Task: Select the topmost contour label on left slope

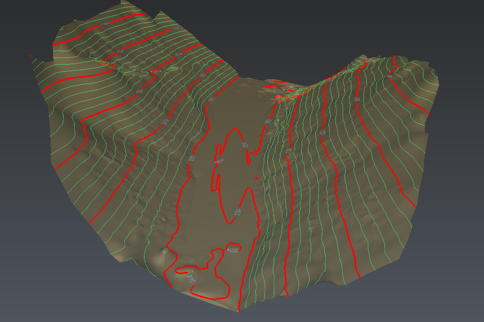Action: (x=105, y=24)
